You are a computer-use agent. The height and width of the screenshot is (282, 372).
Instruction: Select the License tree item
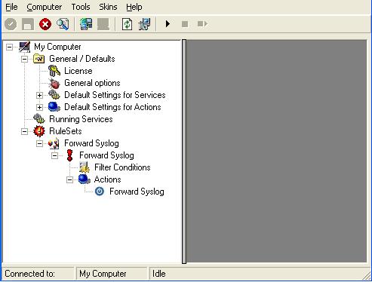click(78, 71)
